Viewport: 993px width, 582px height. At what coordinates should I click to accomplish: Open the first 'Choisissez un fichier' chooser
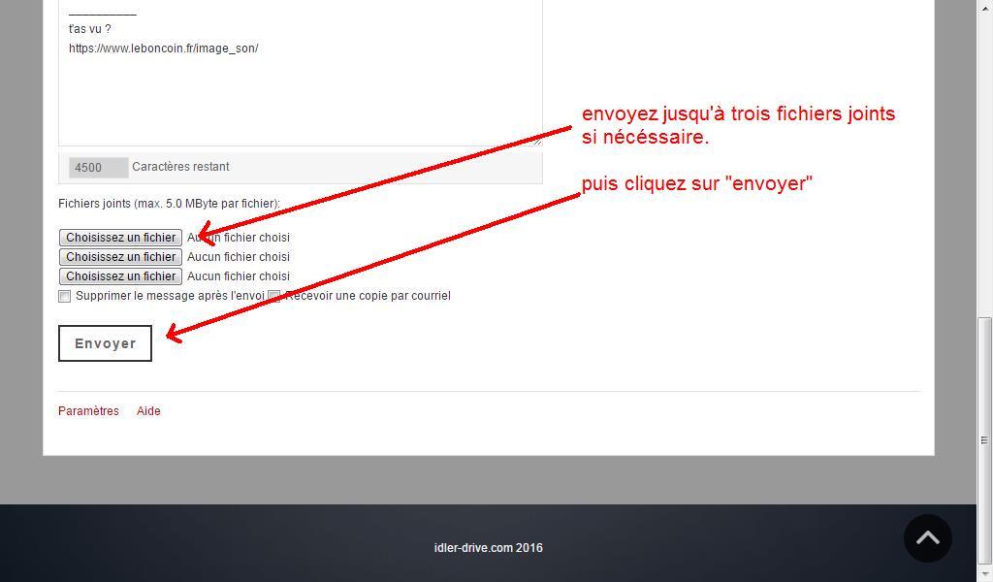(x=120, y=238)
